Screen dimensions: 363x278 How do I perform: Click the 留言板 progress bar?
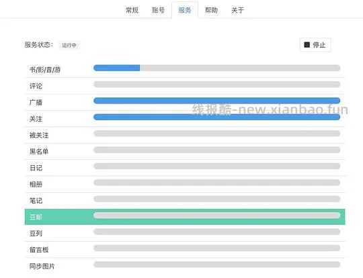point(216,248)
